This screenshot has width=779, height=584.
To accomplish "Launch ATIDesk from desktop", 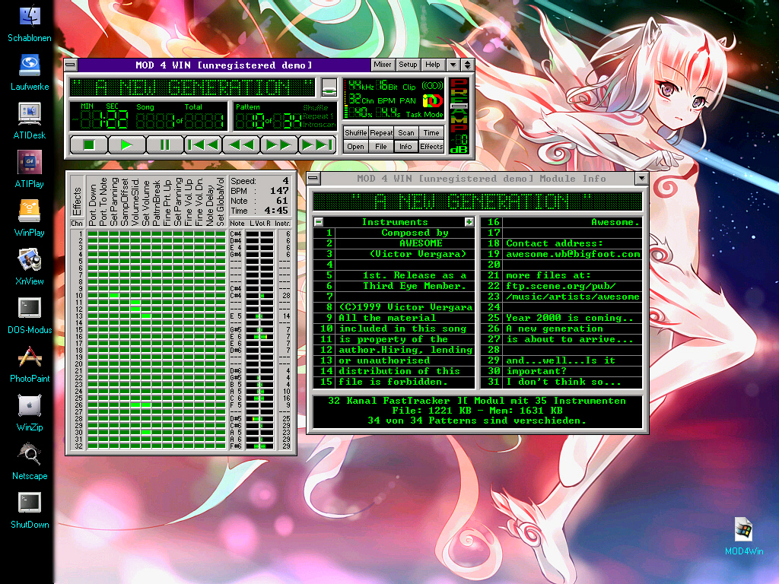I will (30, 121).
